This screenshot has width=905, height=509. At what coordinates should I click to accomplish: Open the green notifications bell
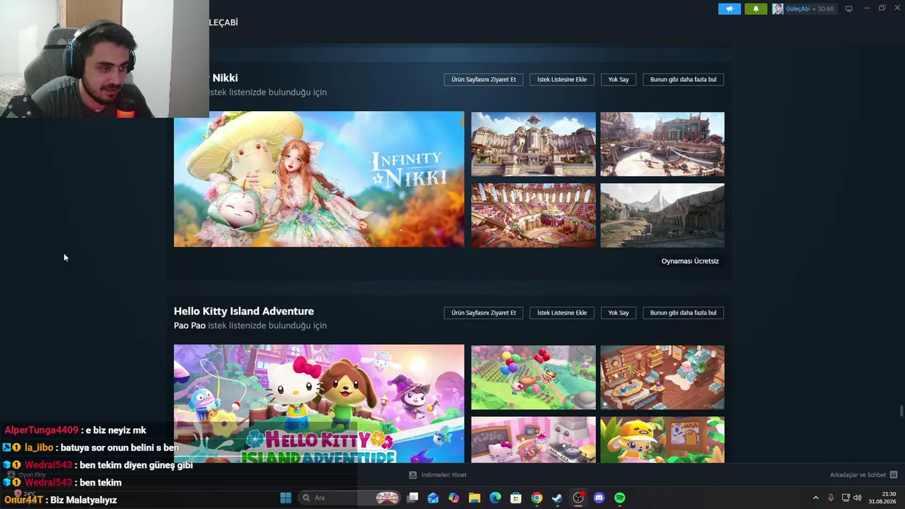756,9
